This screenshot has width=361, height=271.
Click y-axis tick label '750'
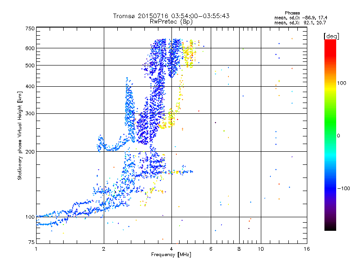point(30,28)
